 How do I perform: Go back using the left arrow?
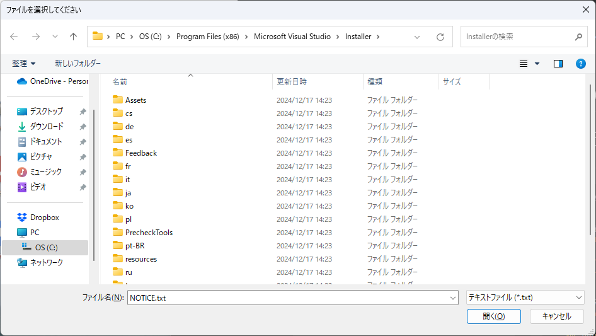point(14,37)
